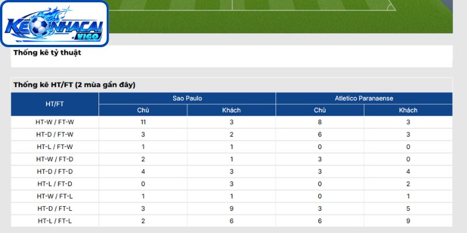Click the Khách subheader under Sao Paulo

(x=231, y=110)
